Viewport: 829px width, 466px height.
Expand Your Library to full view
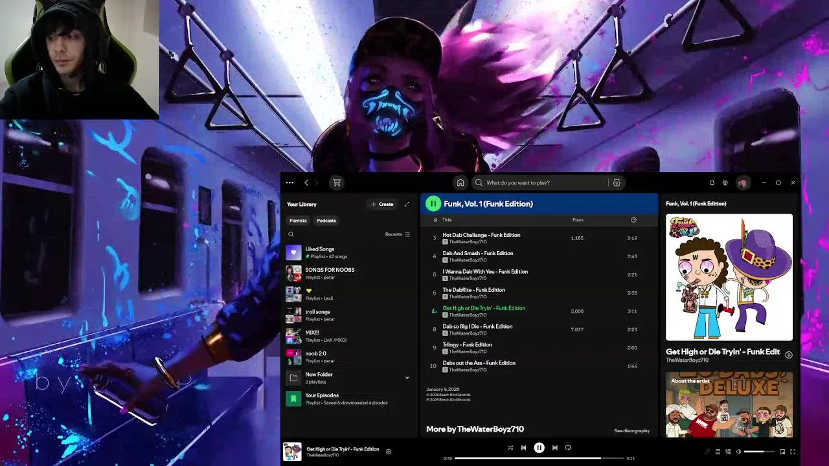407,204
